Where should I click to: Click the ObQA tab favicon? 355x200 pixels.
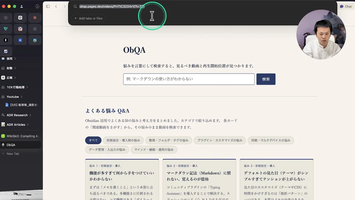pos(3,145)
